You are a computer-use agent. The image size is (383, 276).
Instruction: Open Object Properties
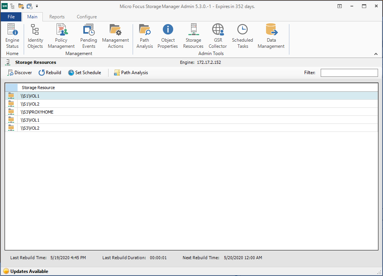click(x=168, y=36)
